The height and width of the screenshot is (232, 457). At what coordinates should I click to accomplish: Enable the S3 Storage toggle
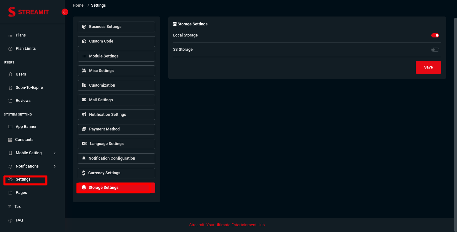click(435, 50)
